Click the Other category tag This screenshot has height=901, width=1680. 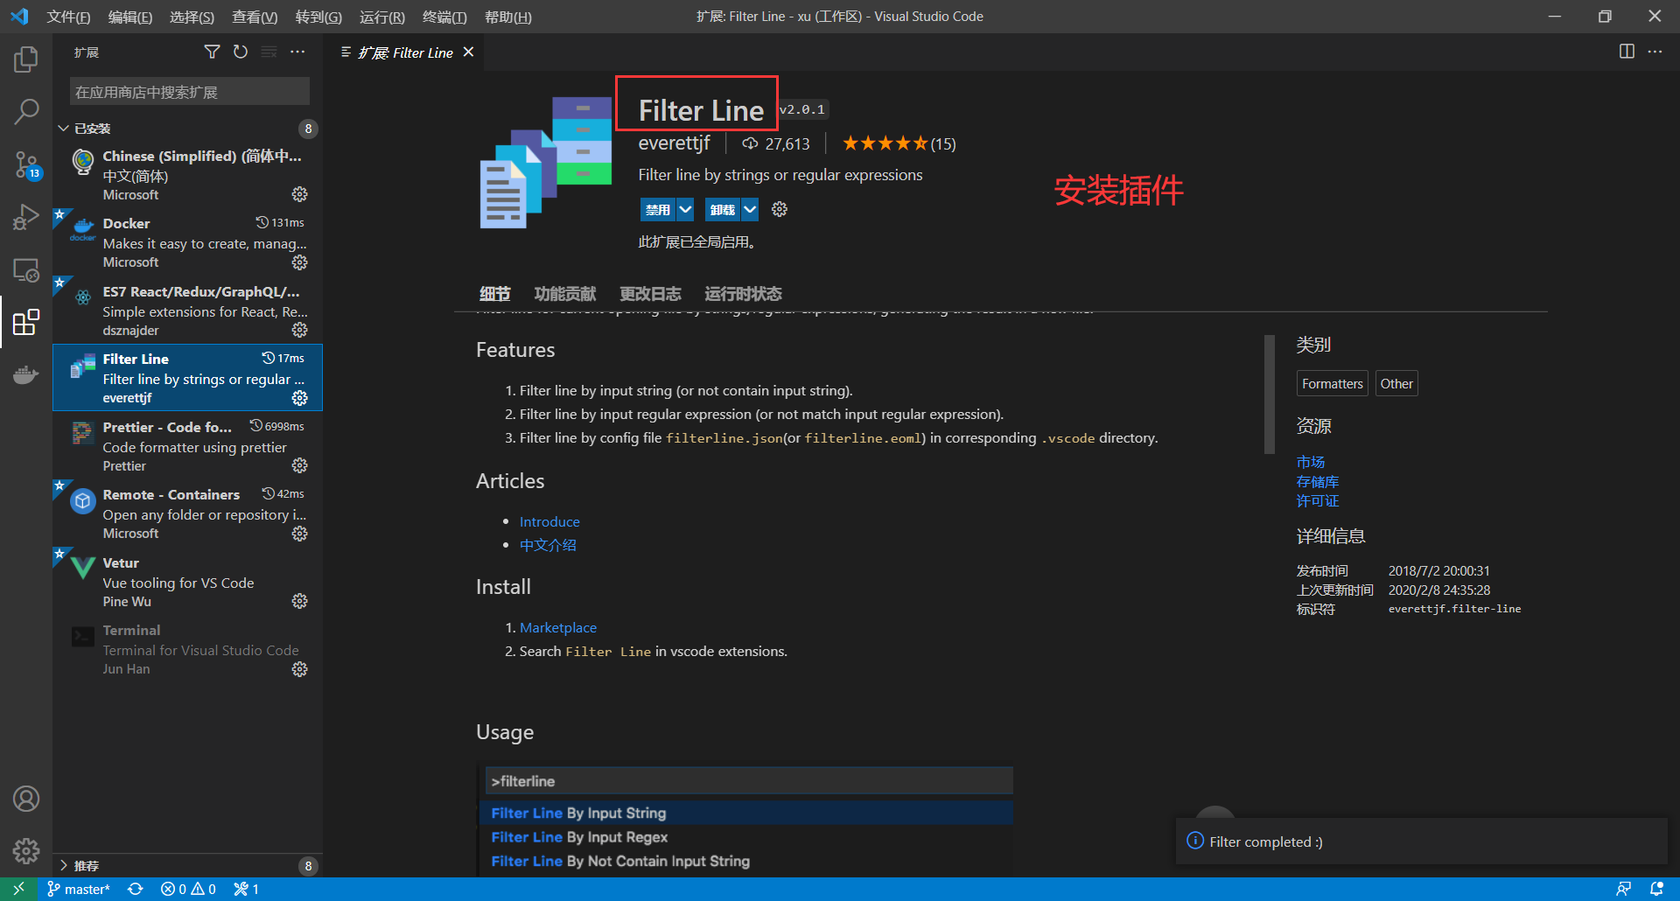(x=1396, y=383)
